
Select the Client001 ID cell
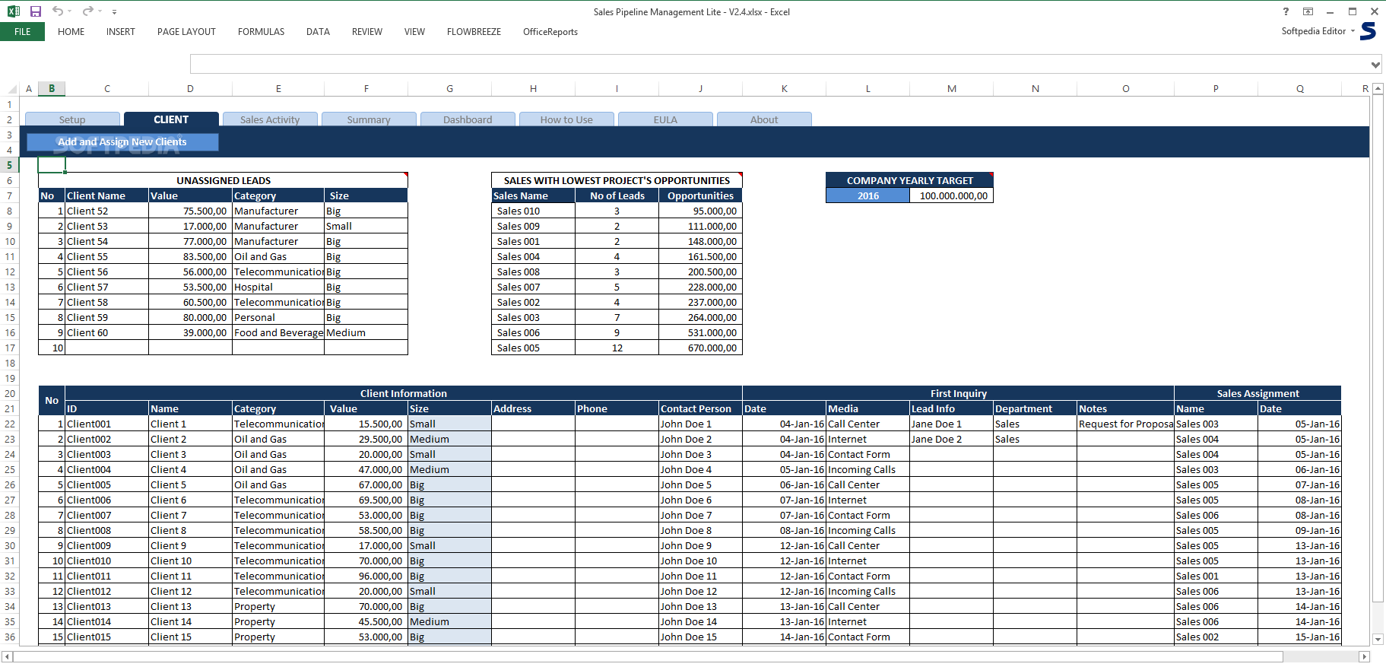coord(107,424)
